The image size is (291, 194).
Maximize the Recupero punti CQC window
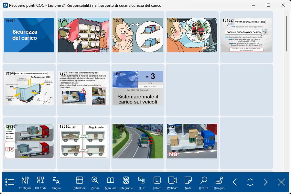point(268,5)
